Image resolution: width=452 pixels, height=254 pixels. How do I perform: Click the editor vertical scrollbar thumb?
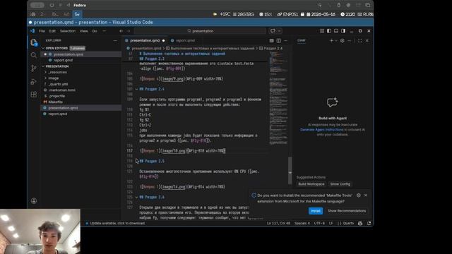pos(290,171)
